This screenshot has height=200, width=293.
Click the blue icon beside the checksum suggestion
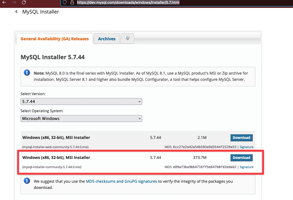[27, 181]
